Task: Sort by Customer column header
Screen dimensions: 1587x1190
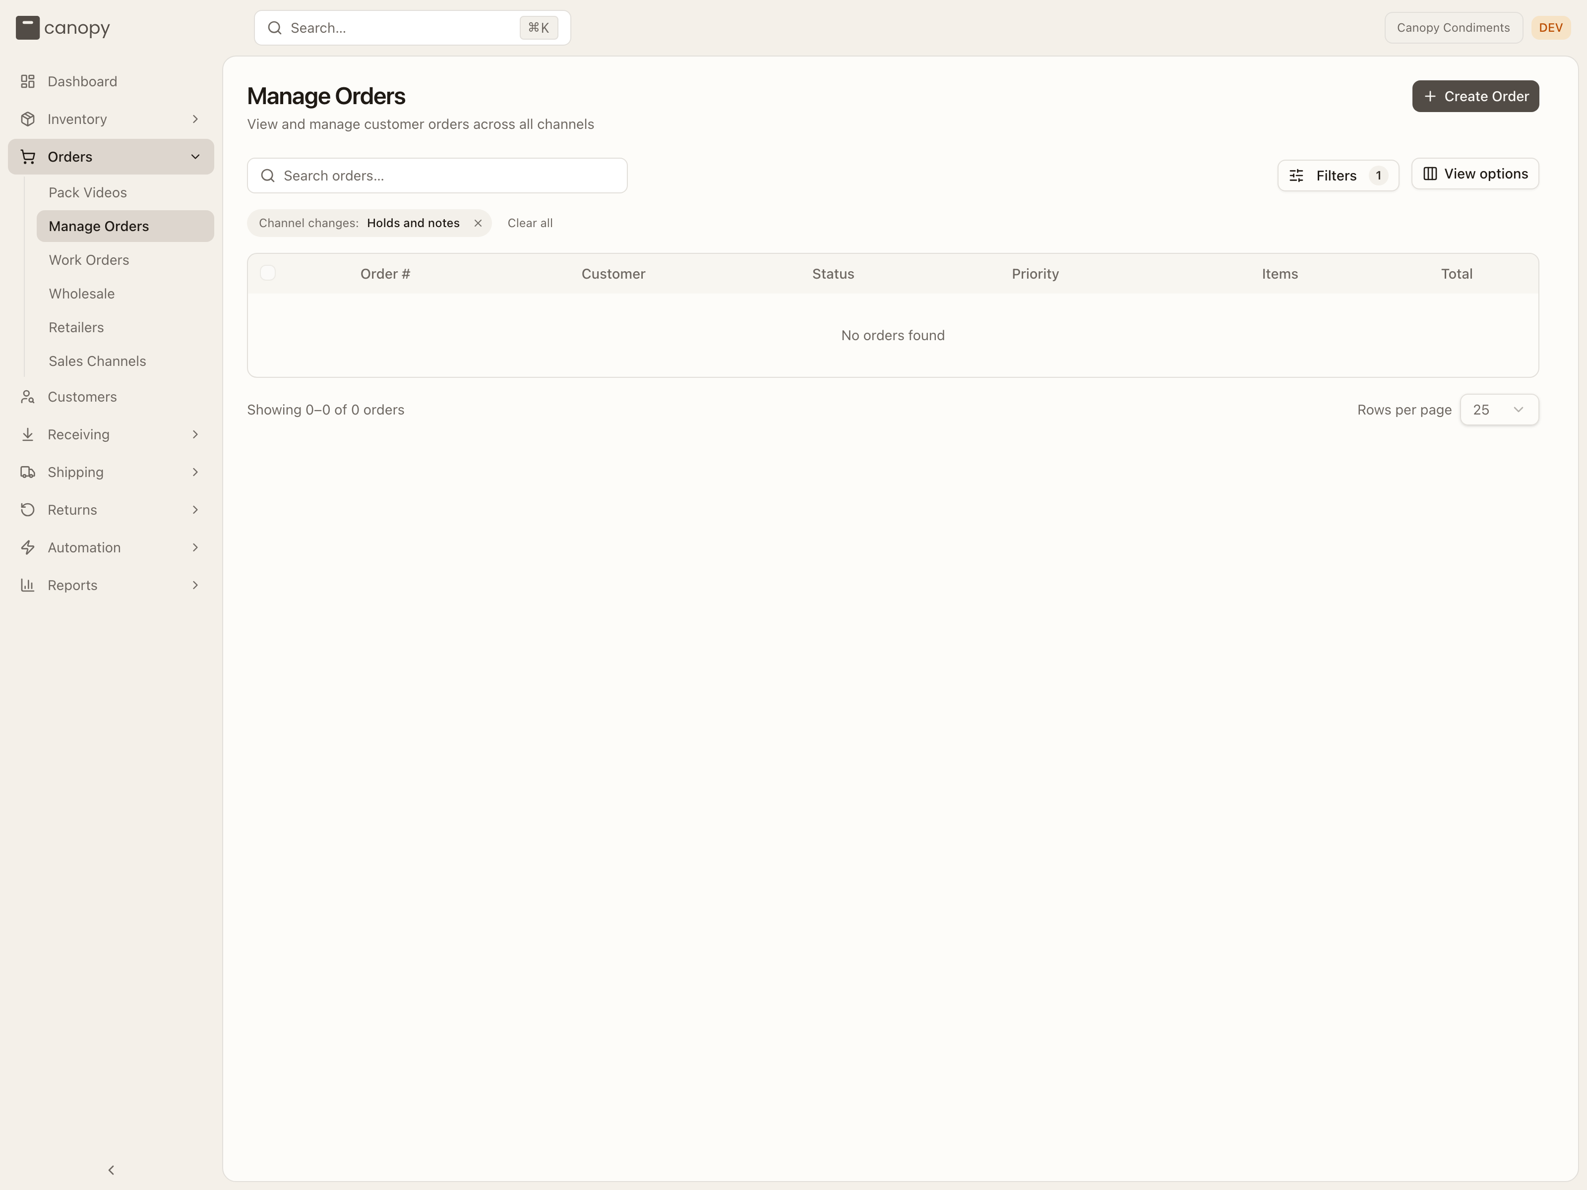Action: point(613,274)
